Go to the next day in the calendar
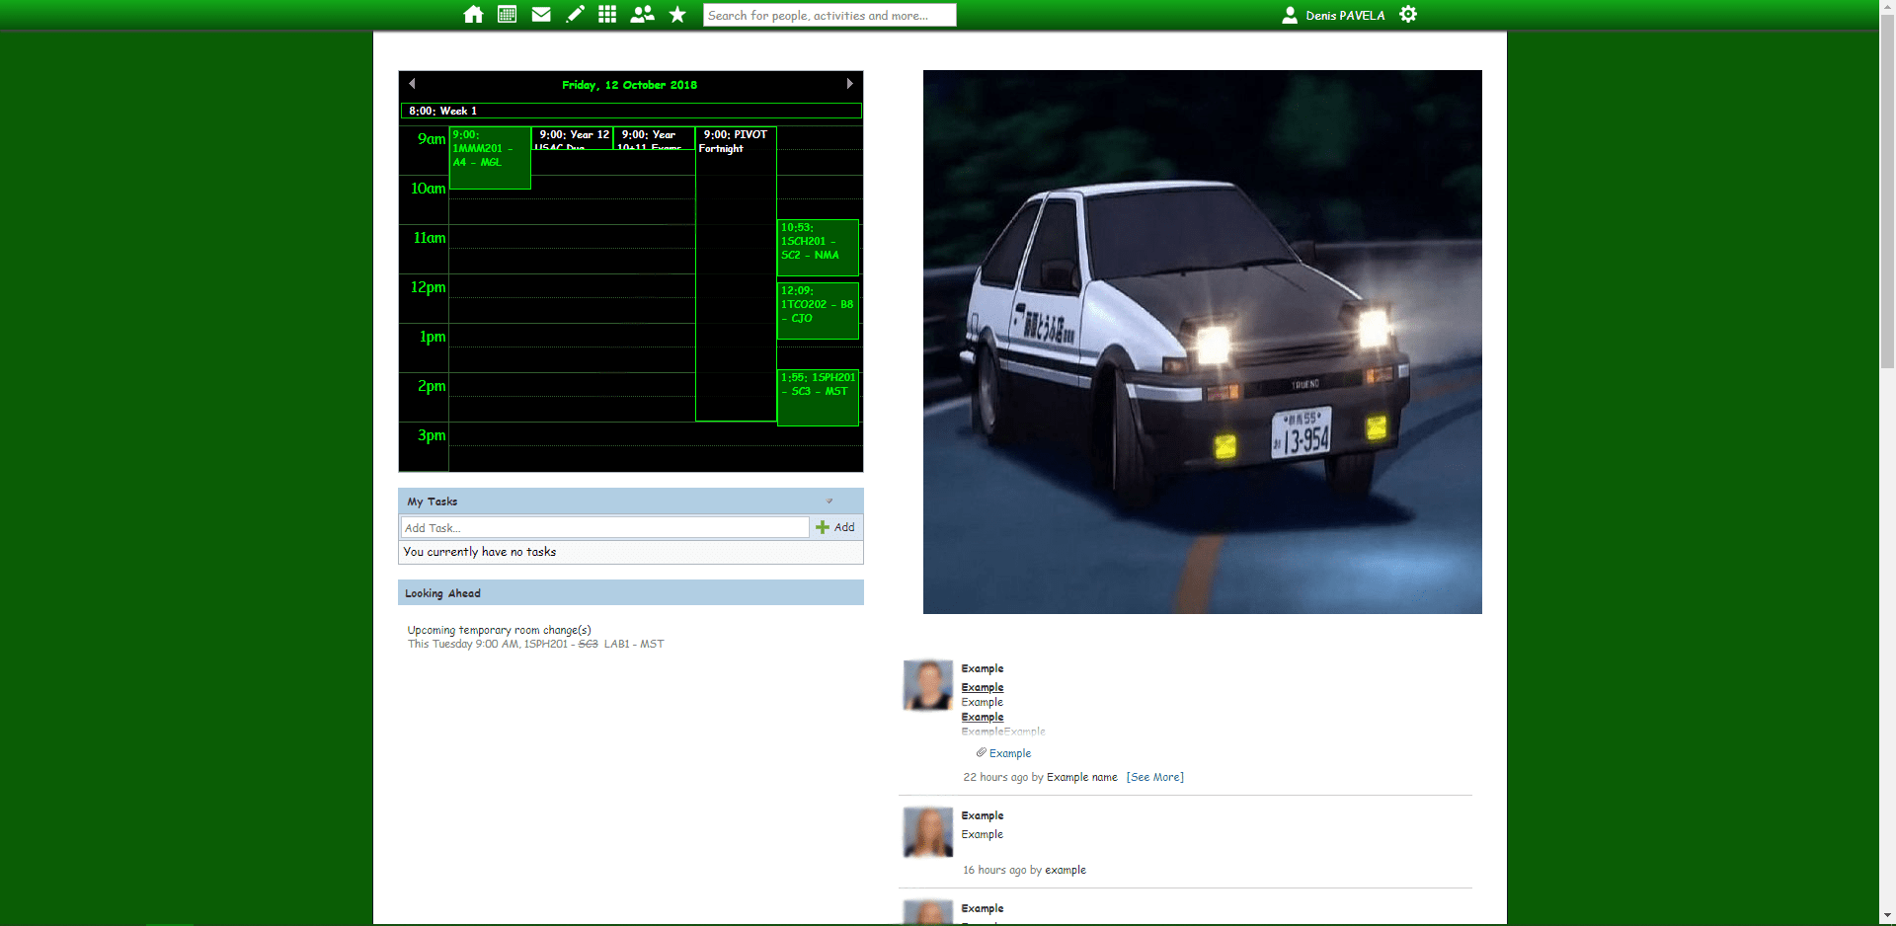1896x926 pixels. tap(849, 84)
